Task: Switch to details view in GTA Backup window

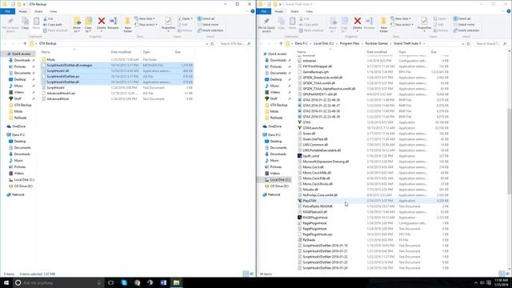Action: [246, 274]
